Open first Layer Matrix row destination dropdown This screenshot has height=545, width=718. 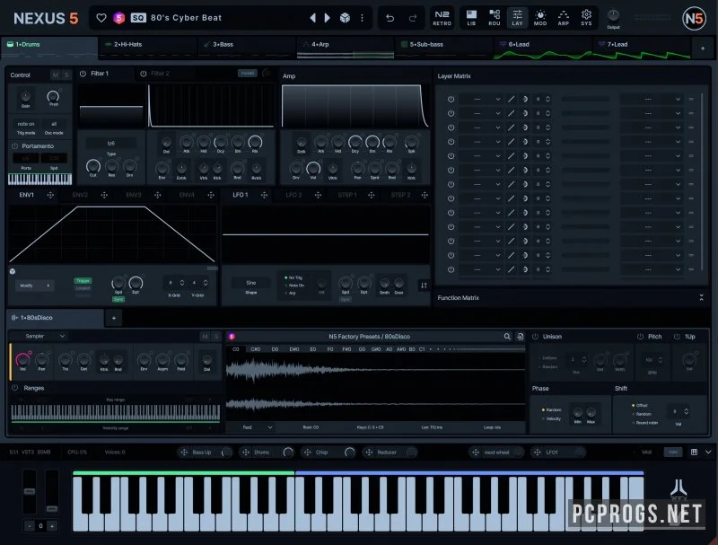[x=652, y=99]
